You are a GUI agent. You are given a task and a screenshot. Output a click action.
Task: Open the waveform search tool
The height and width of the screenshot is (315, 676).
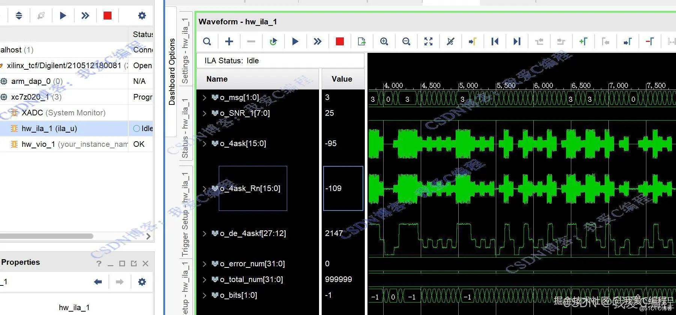[207, 42]
